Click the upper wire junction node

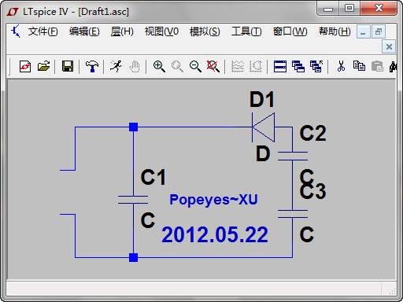tap(133, 127)
